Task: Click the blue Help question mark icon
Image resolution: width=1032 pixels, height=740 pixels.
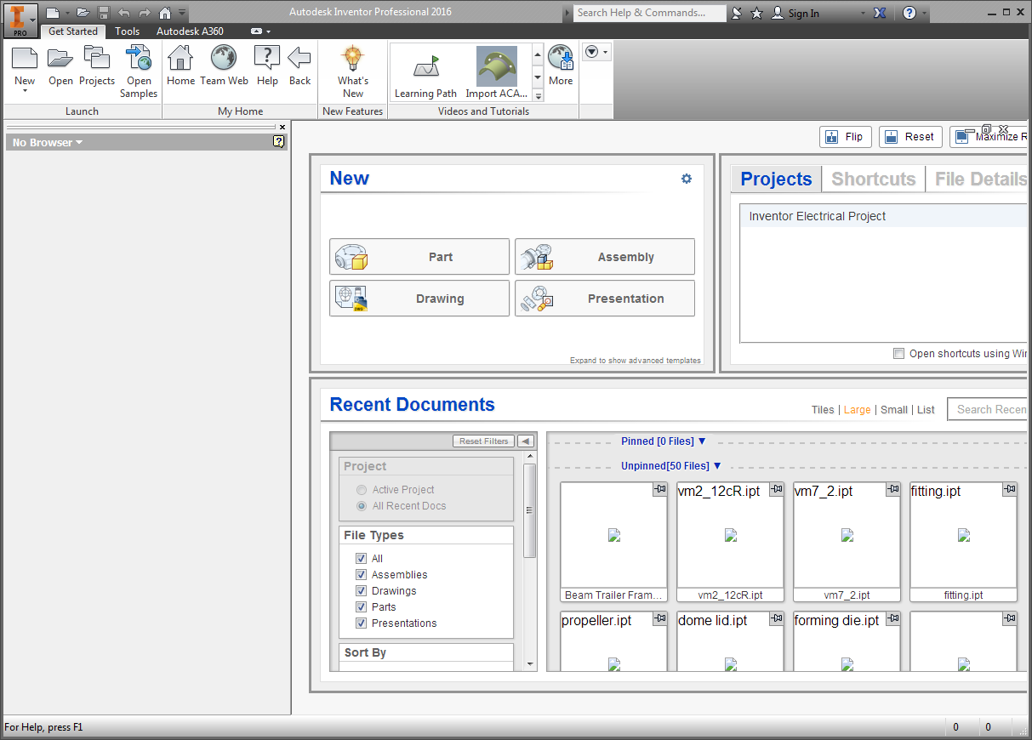Action: (x=909, y=14)
